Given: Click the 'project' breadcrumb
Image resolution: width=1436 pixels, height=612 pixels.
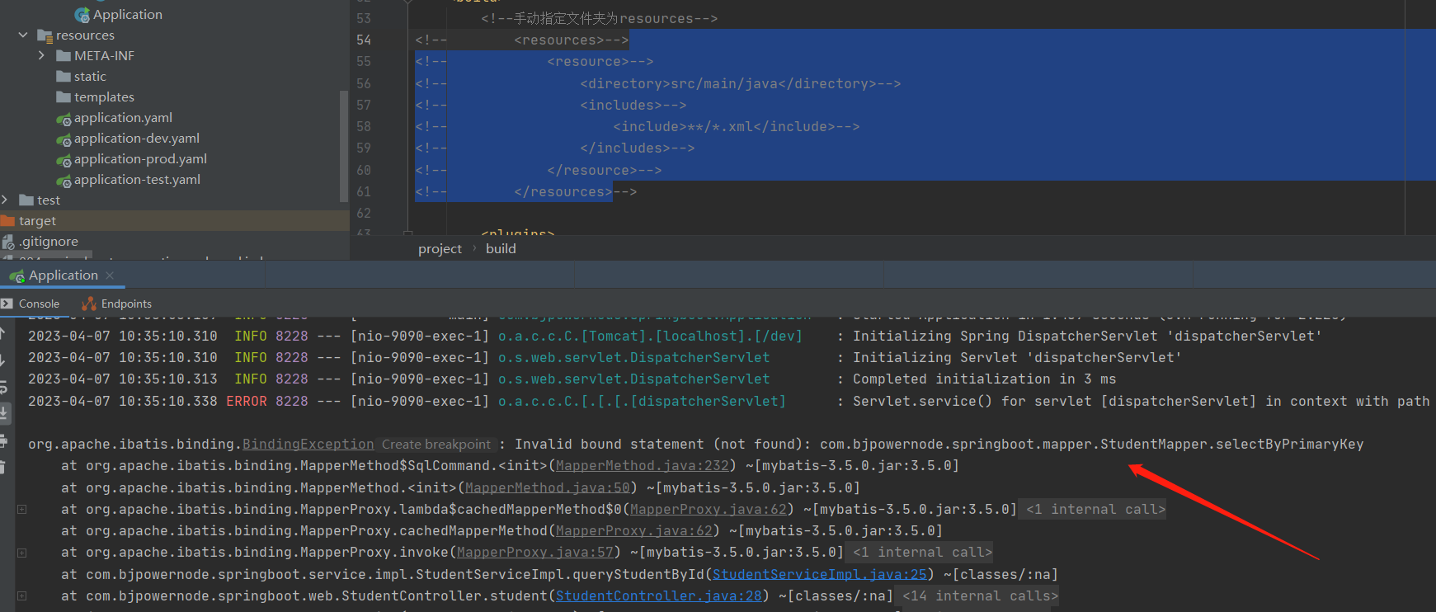Looking at the screenshot, I should tap(440, 249).
